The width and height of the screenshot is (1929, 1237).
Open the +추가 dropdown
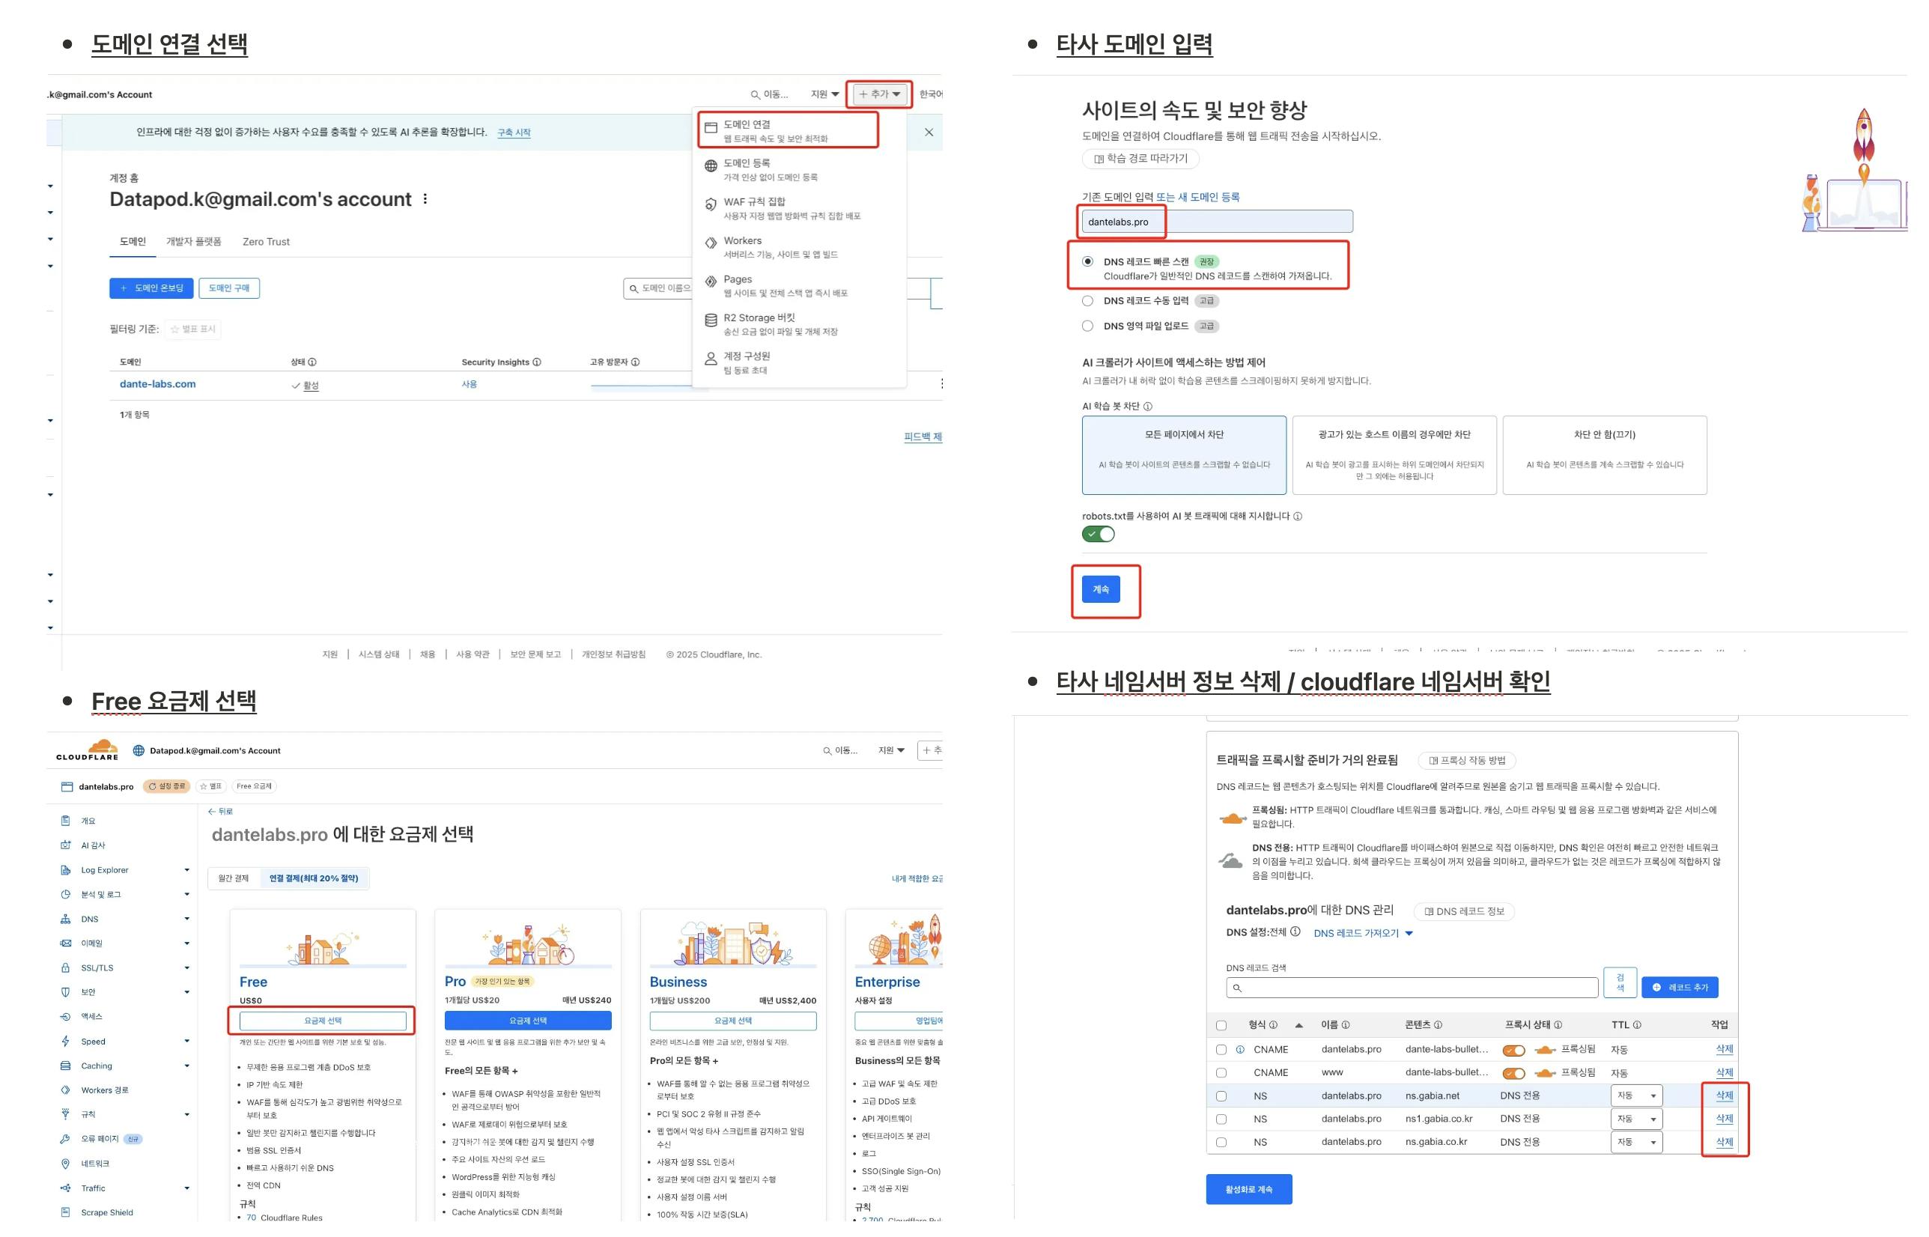tap(879, 94)
